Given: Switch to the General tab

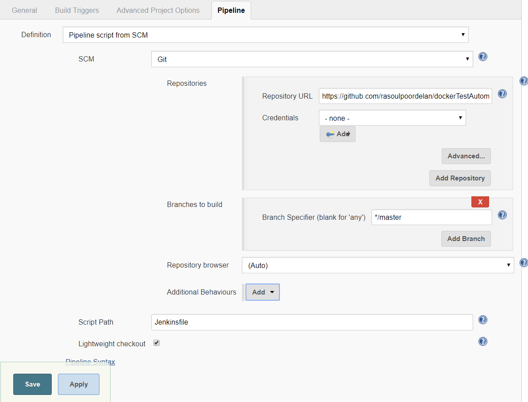Looking at the screenshot, I should (x=24, y=10).
